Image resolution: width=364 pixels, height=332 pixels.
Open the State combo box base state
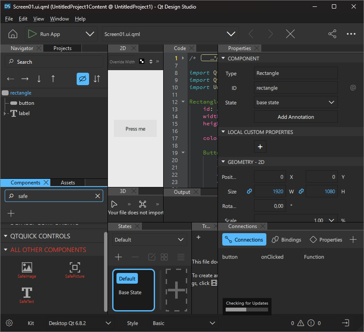[x=296, y=102]
